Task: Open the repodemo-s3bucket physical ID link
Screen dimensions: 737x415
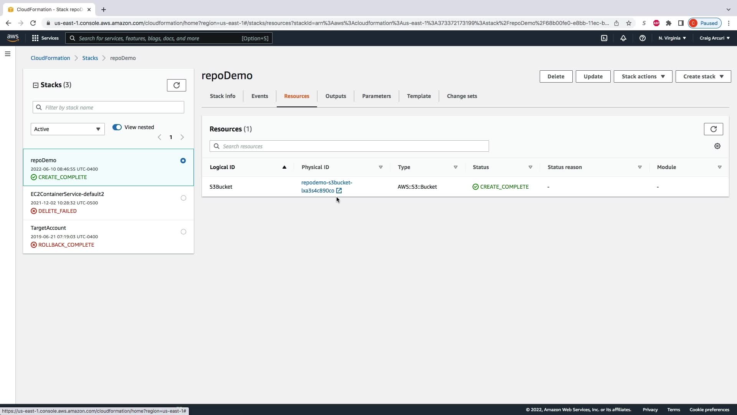Action: tap(326, 183)
